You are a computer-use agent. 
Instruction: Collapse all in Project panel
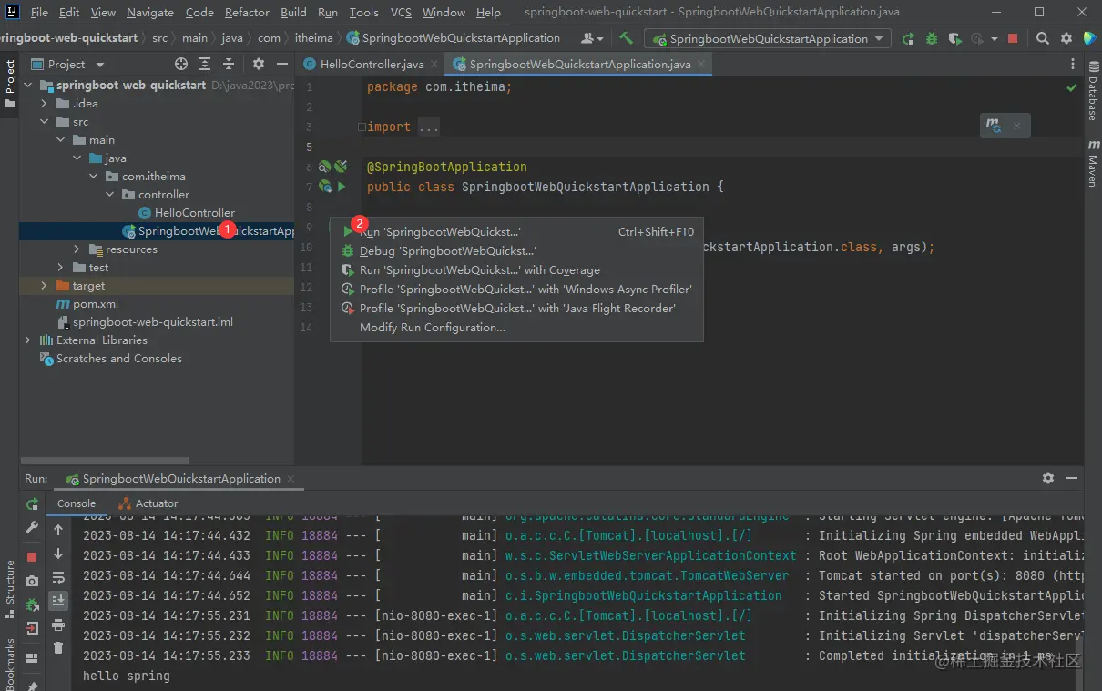pyautogui.click(x=229, y=64)
